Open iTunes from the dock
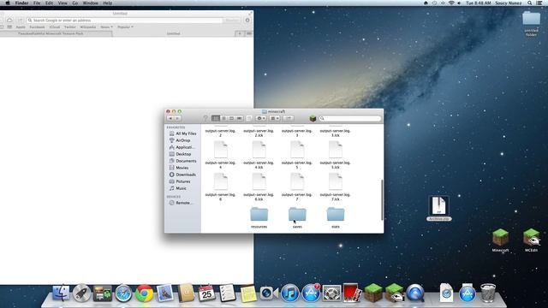The image size is (548, 308). click(x=289, y=293)
